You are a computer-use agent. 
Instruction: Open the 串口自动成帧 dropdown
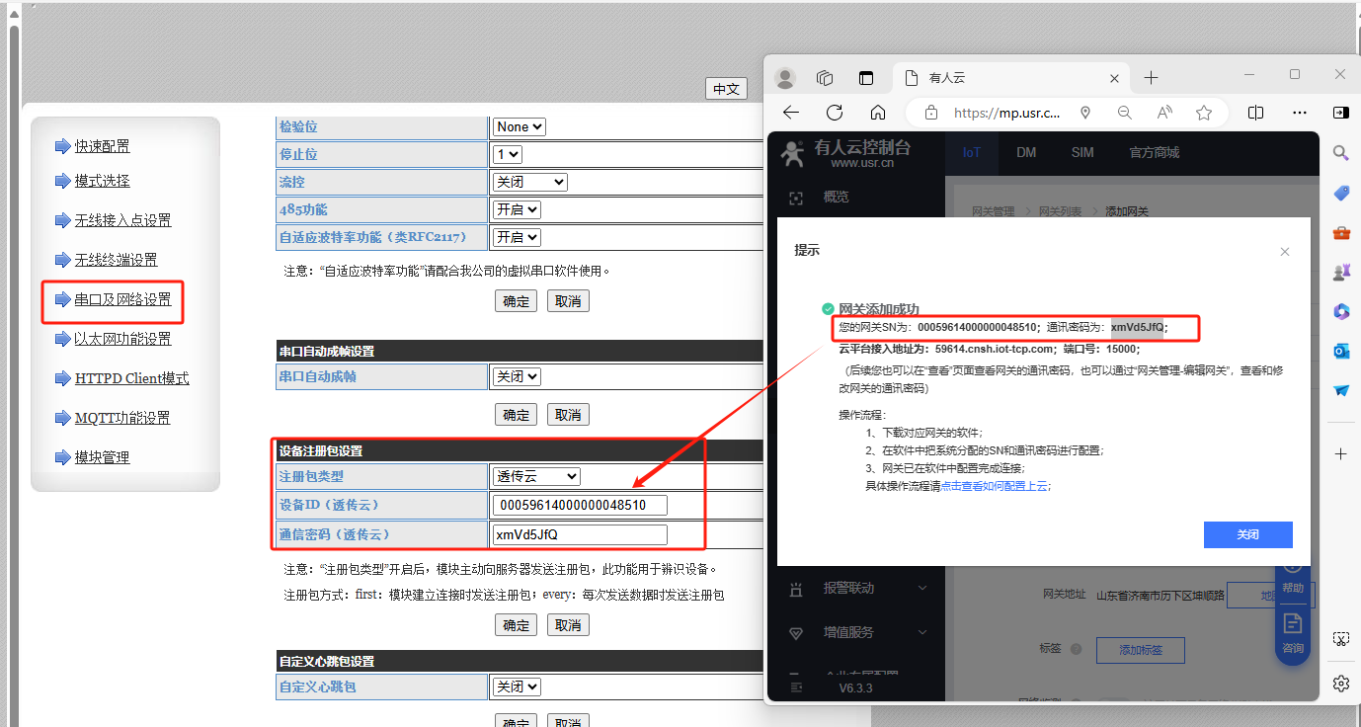(x=518, y=376)
